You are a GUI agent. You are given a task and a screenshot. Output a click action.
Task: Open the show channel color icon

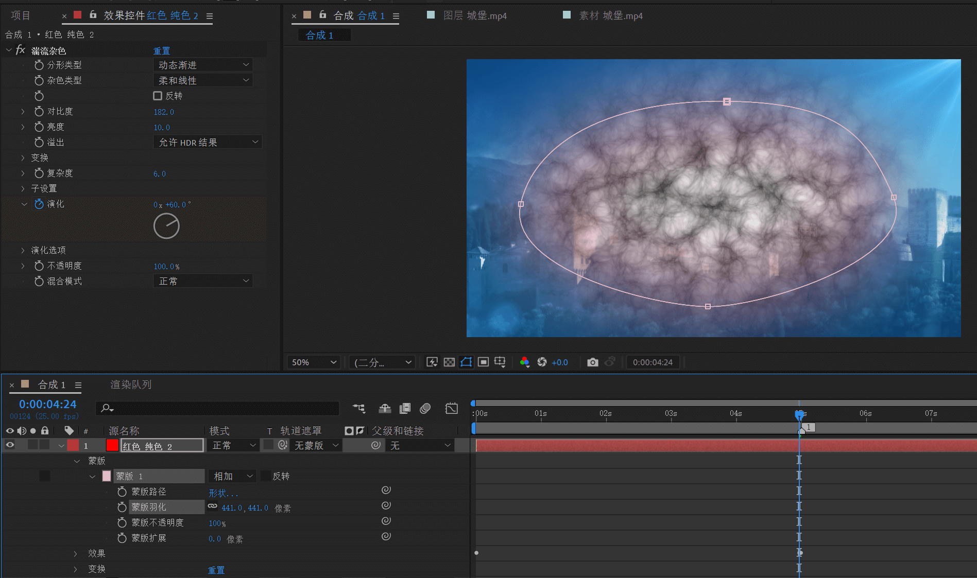click(525, 362)
